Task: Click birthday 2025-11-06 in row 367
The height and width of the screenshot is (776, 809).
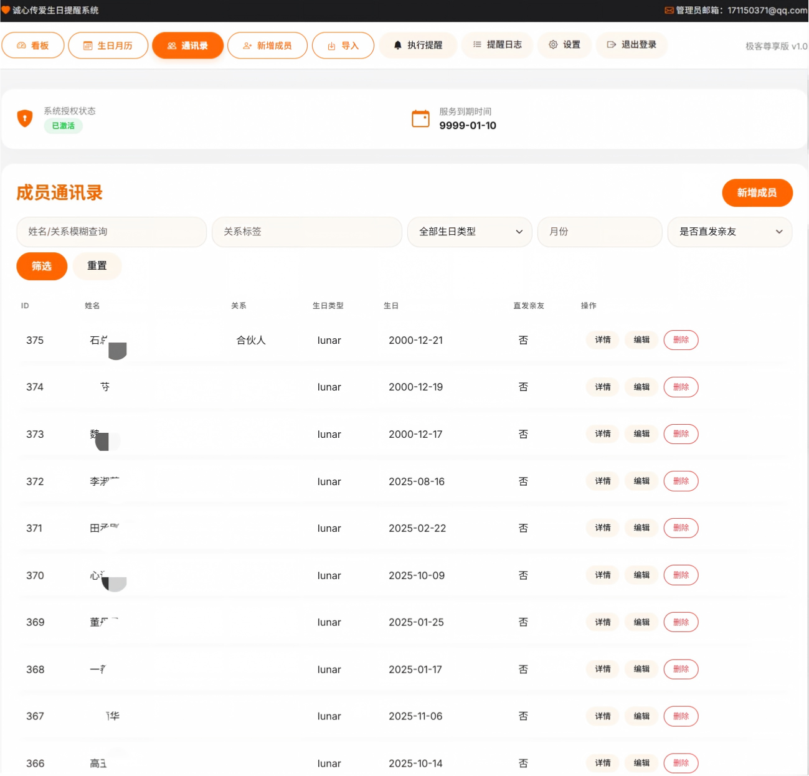Action: tap(415, 716)
